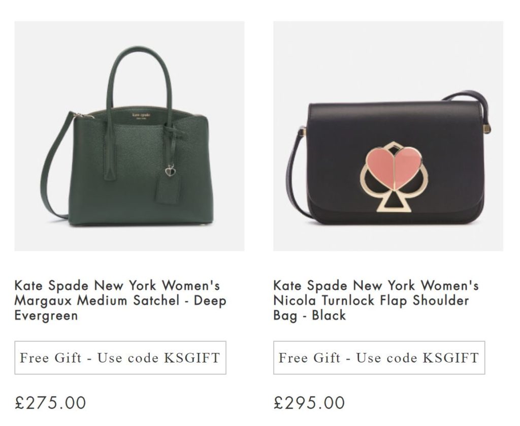The width and height of the screenshot is (520, 426).
Task: Click the hanging luggage tag on the green satchel
Action: click(168, 189)
